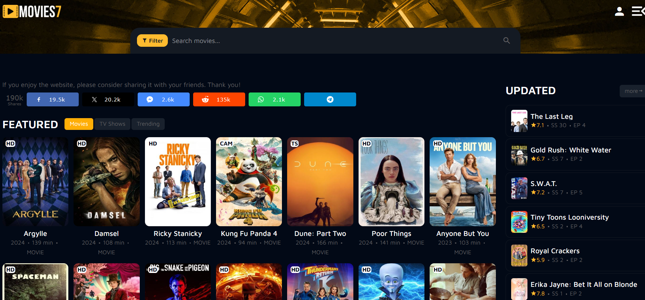Click the Dune: Part Two title
The width and height of the screenshot is (645, 300).
320,234
